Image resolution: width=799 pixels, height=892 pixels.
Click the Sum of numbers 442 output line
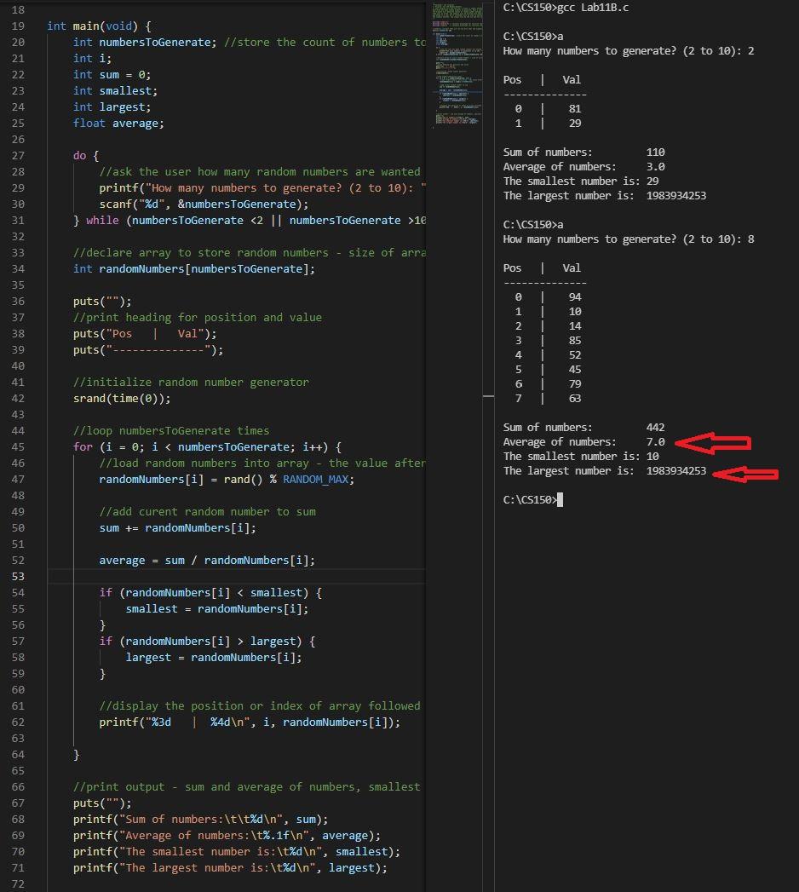[583, 427]
